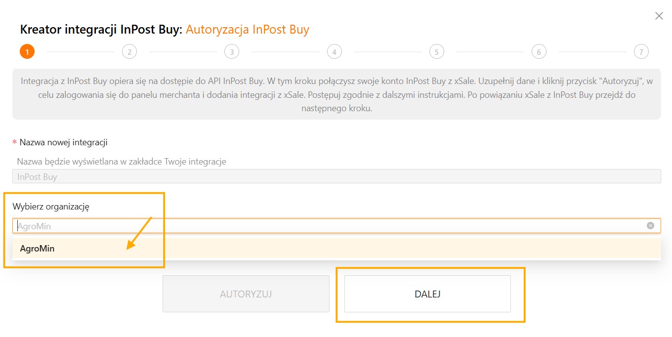Screen dimensions: 672x337
Task: Click the gray integration instructions box
Action: click(x=336, y=94)
